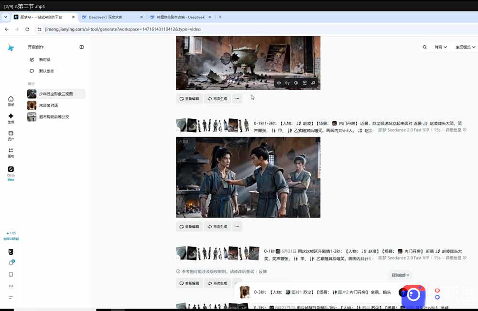Click 再次生成 under the copyright warning
Screen dimensions: 478x311
click(x=217, y=283)
